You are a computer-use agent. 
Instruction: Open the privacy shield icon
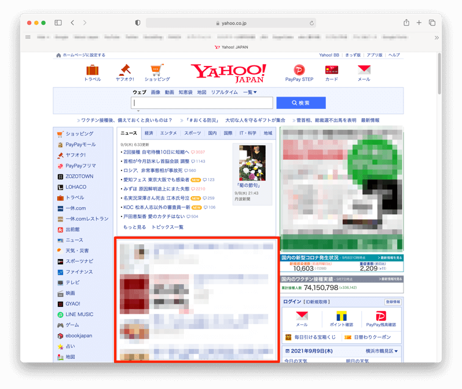(138, 23)
